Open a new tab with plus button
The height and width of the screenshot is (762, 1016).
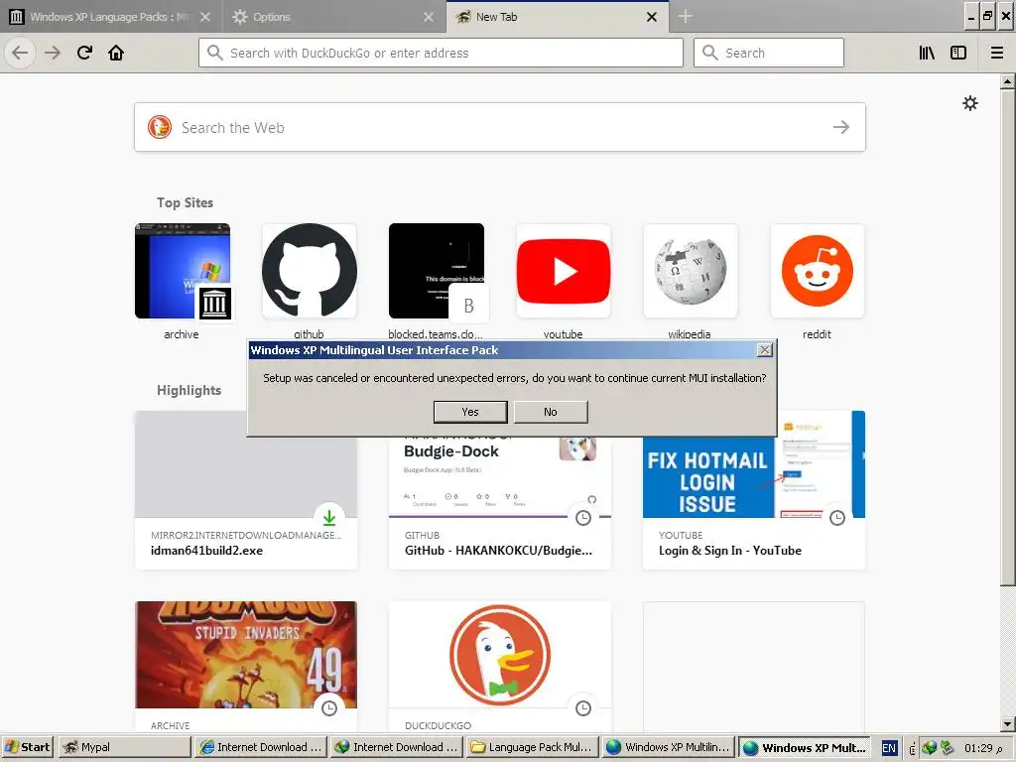686,17
